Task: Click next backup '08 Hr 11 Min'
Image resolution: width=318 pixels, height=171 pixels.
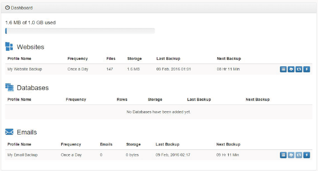Action: pos(228,69)
